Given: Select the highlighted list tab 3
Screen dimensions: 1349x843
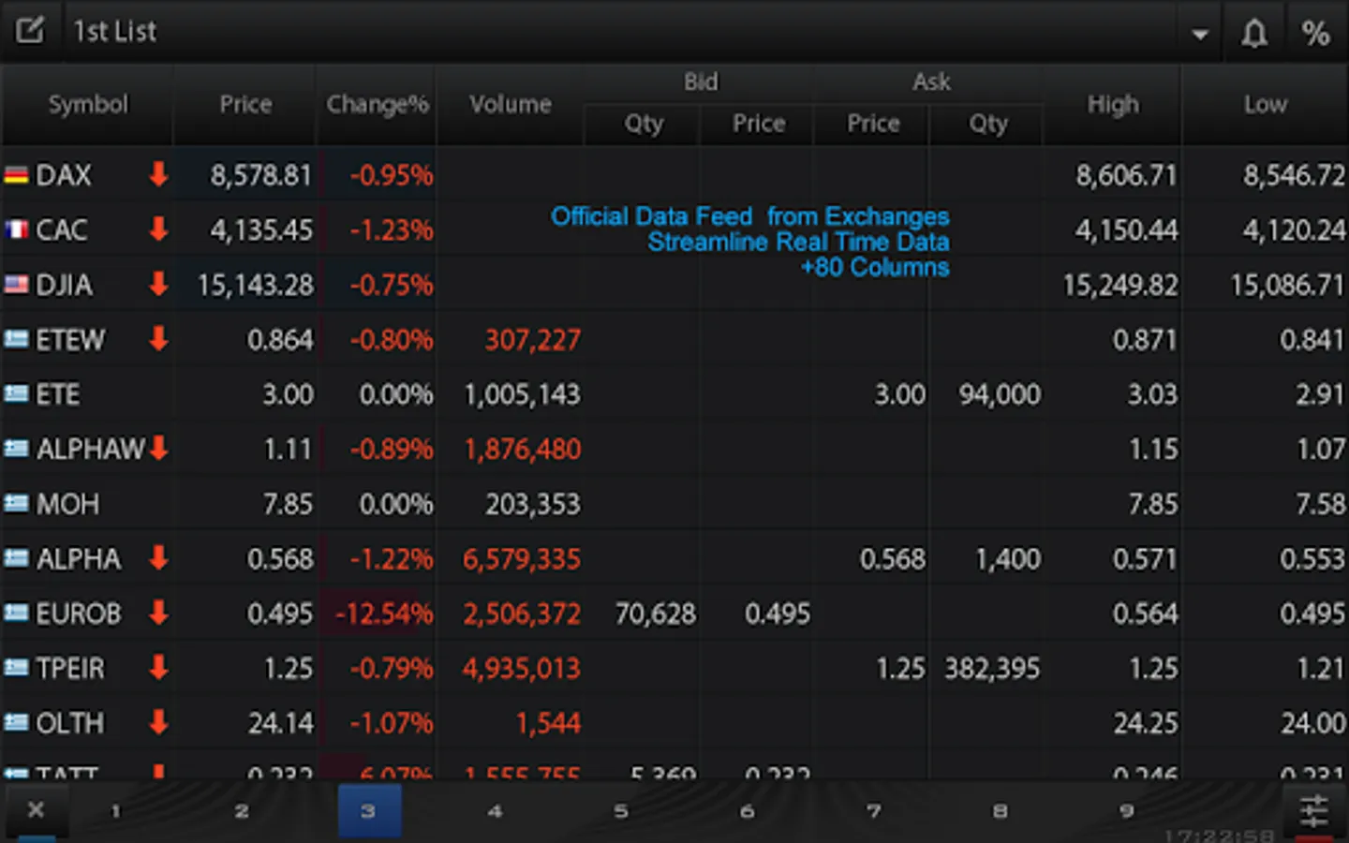Looking at the screenshot, I should 369,811.
